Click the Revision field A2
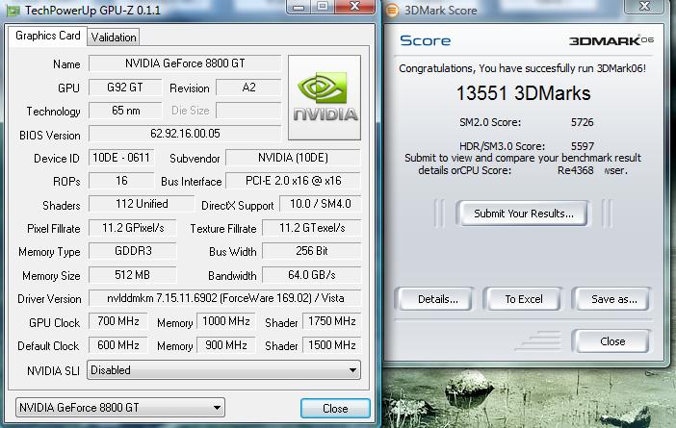 pyautogui.click(x=248, y=88)
